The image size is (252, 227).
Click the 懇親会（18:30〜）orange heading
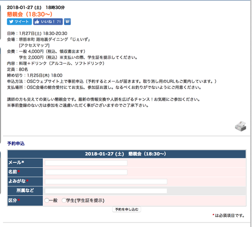click(x=30, y=14)
